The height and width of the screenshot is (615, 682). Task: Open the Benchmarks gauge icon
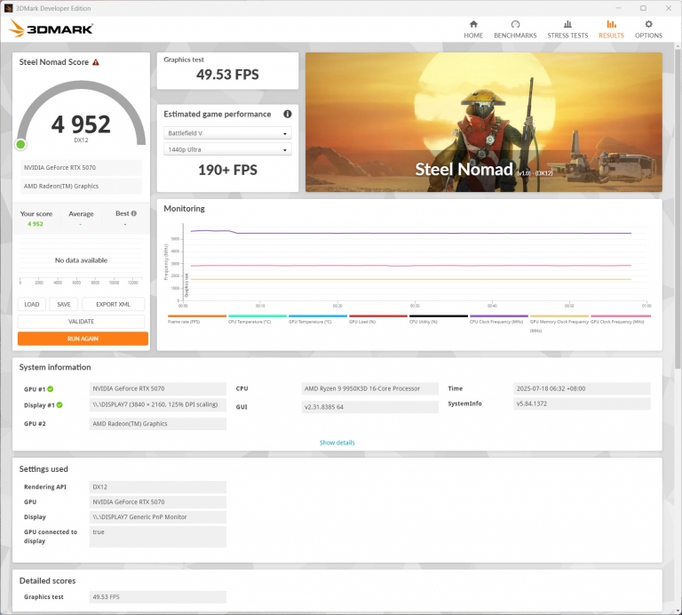coord(515,24)
